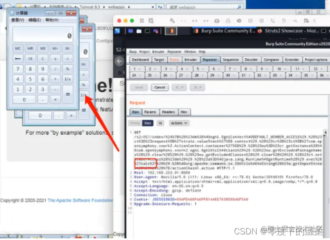The width and height of the screenshot is (330, 240).
Task: Click the greyed Send button in Repeater
Action: 139,87
